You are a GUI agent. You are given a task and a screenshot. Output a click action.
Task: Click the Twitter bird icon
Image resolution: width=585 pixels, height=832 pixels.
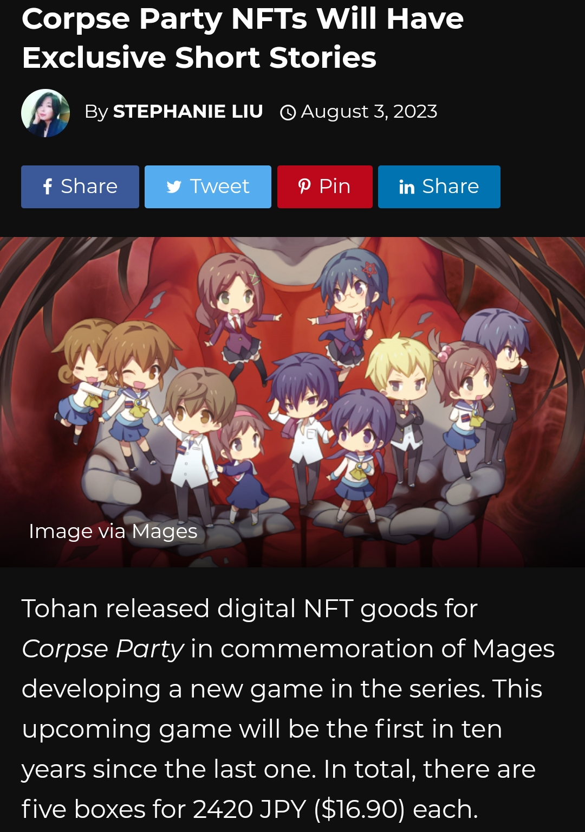(174, 187)
